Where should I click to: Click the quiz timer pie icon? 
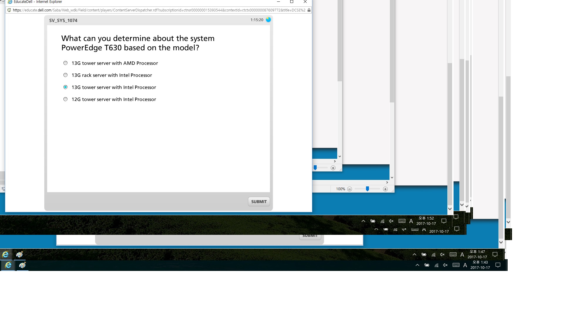(x=268, y=20)
